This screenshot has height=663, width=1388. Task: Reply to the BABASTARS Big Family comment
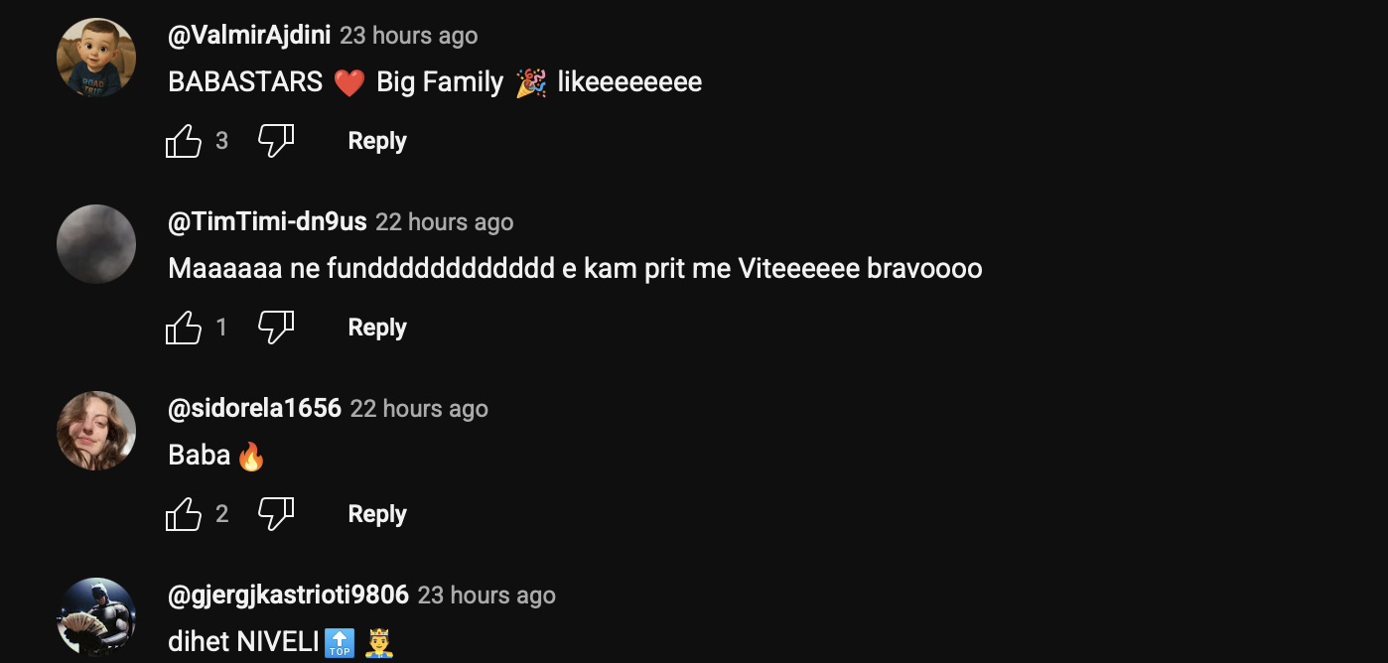point(377,141)
